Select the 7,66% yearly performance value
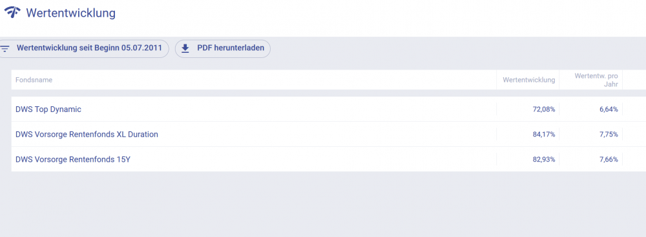The width and height of the screenshot is (646, 237). (x=609, y=159)
